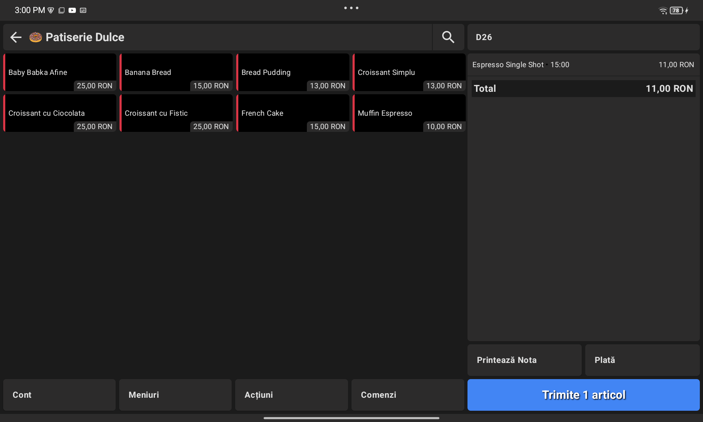Open the Comenzi tab
Image resolution: width=703 pixels, height=422 pixels.
coord(408,395)
